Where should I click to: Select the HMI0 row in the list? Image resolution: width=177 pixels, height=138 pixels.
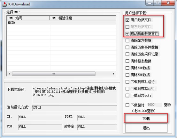click(x=62, y=23)
